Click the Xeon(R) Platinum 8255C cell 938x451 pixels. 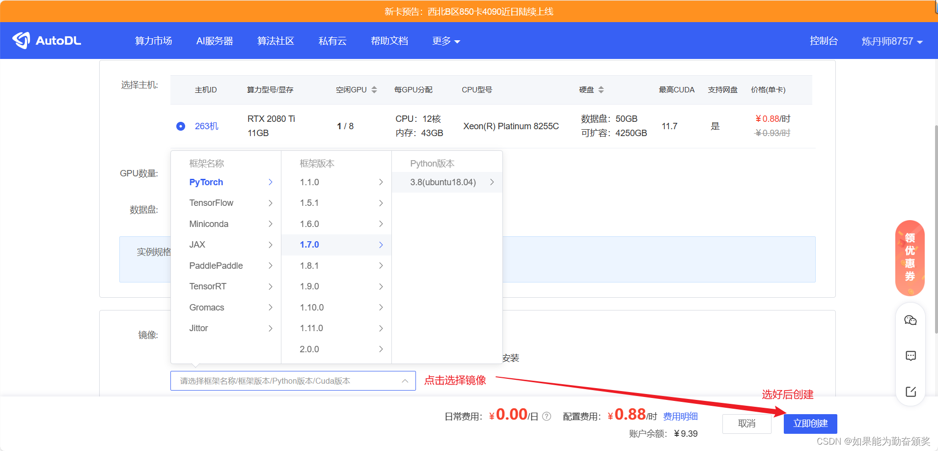511,126
